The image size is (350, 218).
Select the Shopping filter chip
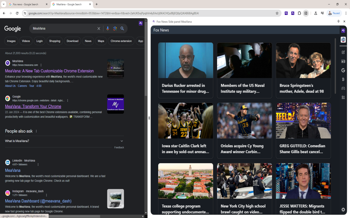55,41
